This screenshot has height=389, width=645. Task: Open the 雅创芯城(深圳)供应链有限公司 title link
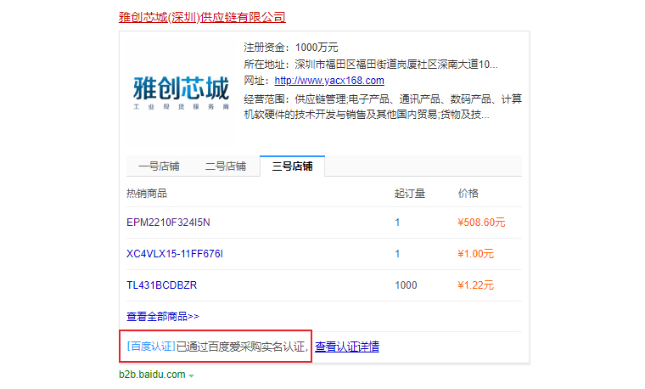(x=202, y=17)
